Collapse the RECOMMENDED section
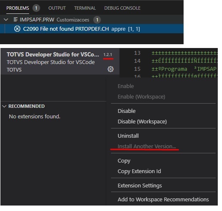 tap(4, 106)
